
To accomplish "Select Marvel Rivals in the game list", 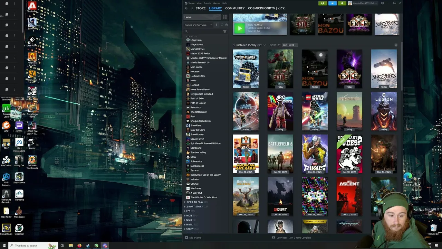I will 197,49.
